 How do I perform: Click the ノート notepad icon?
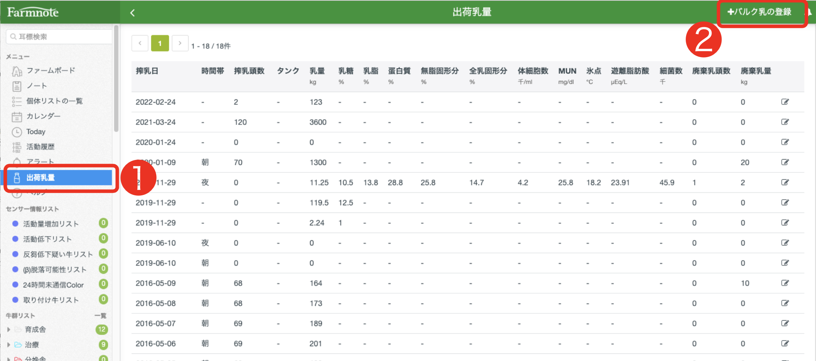tap(17, 86)
